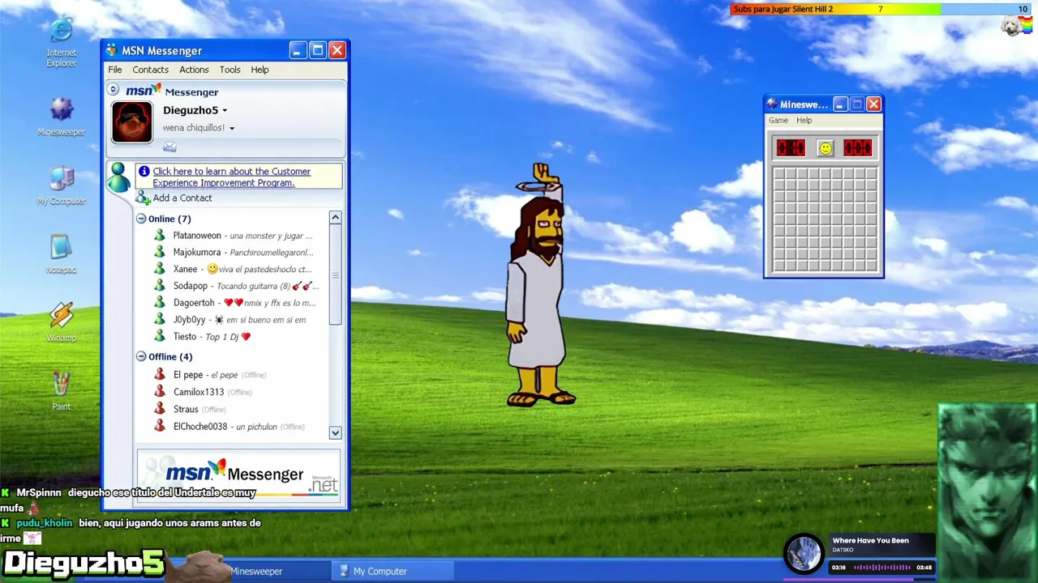Click the contact list vertical scrollbar thumb
1038x583 pixels.
(x=335, y=275)
